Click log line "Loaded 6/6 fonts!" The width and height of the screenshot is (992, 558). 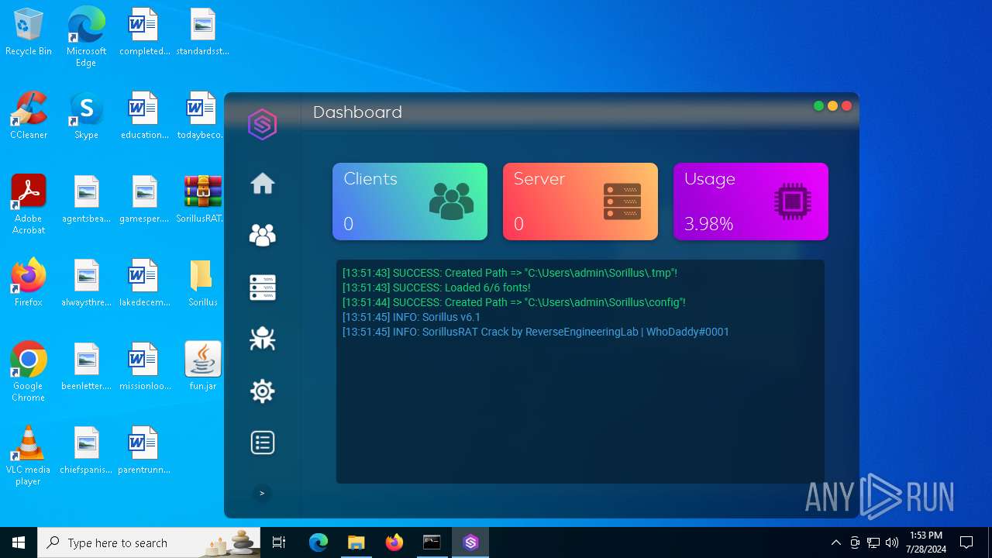436,288
